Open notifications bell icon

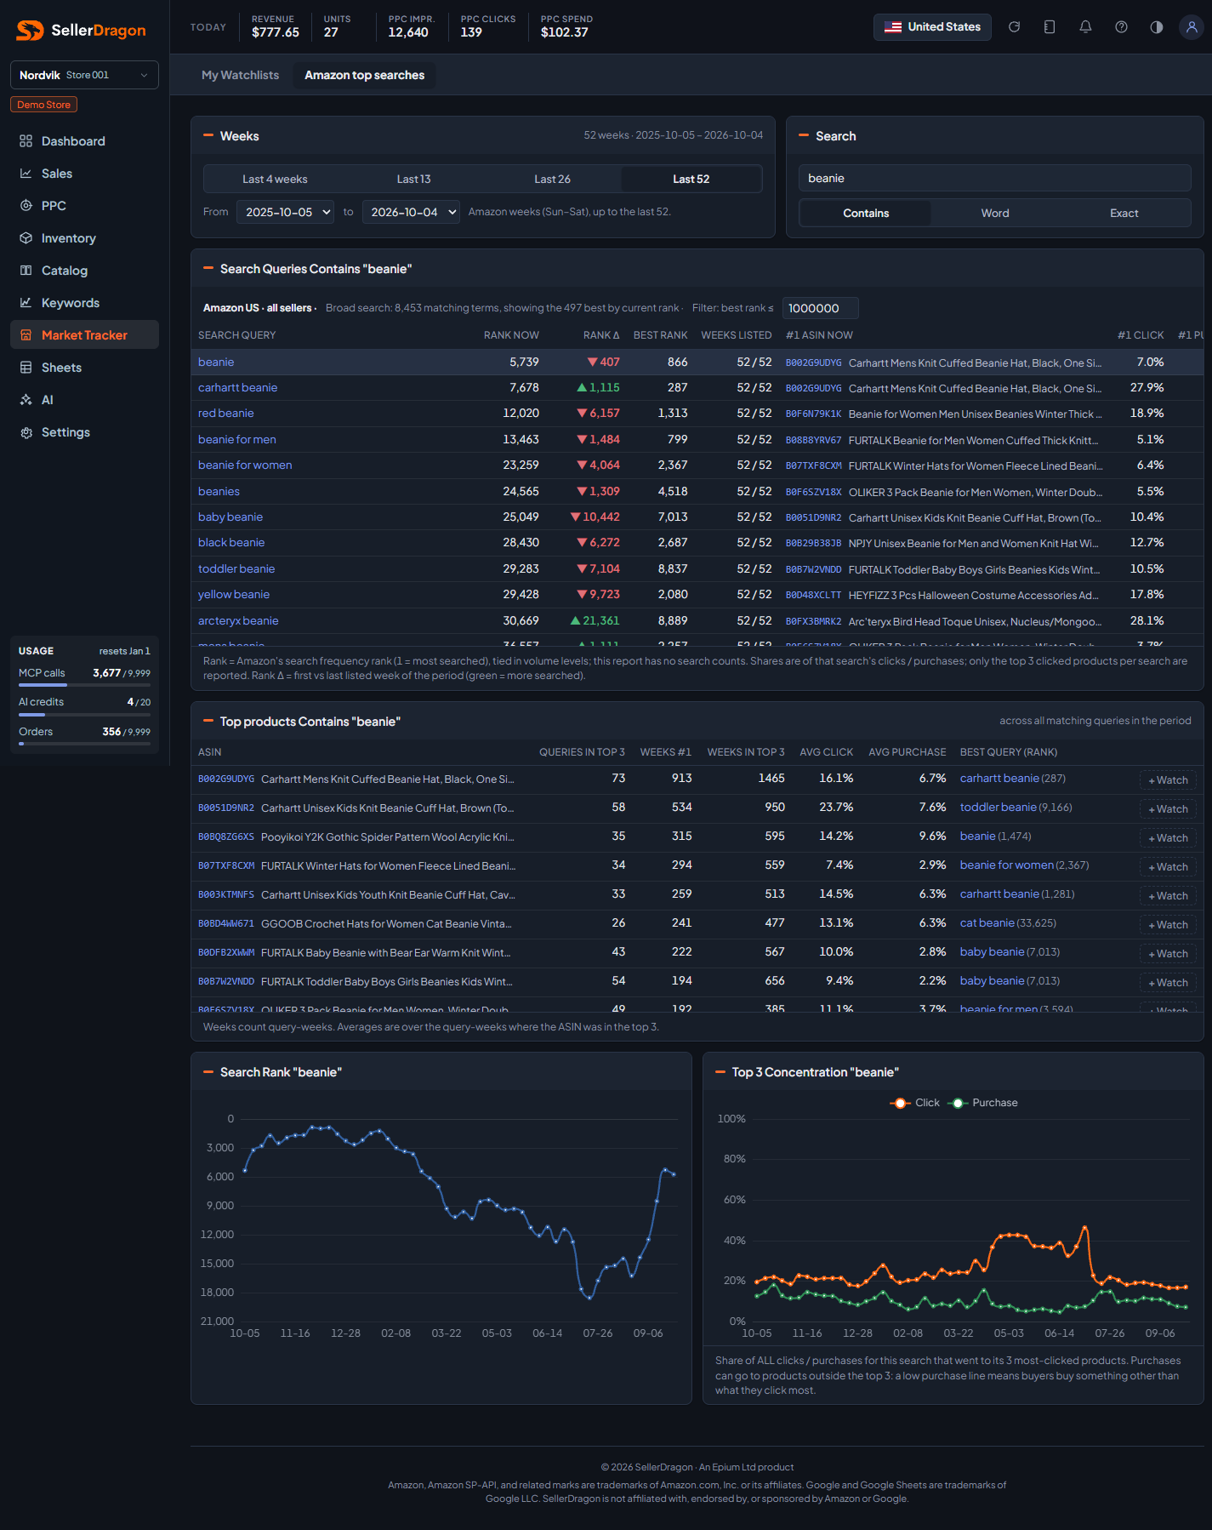[1085, 27]
